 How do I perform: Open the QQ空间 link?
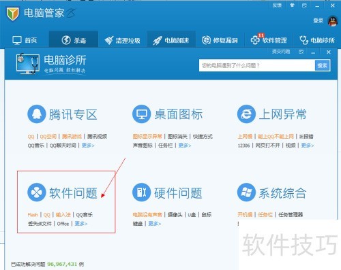(x=48, y=137)
